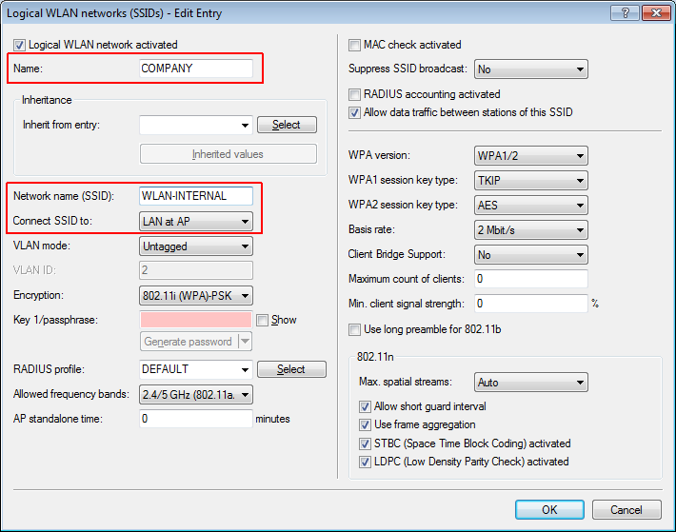Enable MAC check activated checkbox
Viewport: 676px width, 532px height.
355,45
